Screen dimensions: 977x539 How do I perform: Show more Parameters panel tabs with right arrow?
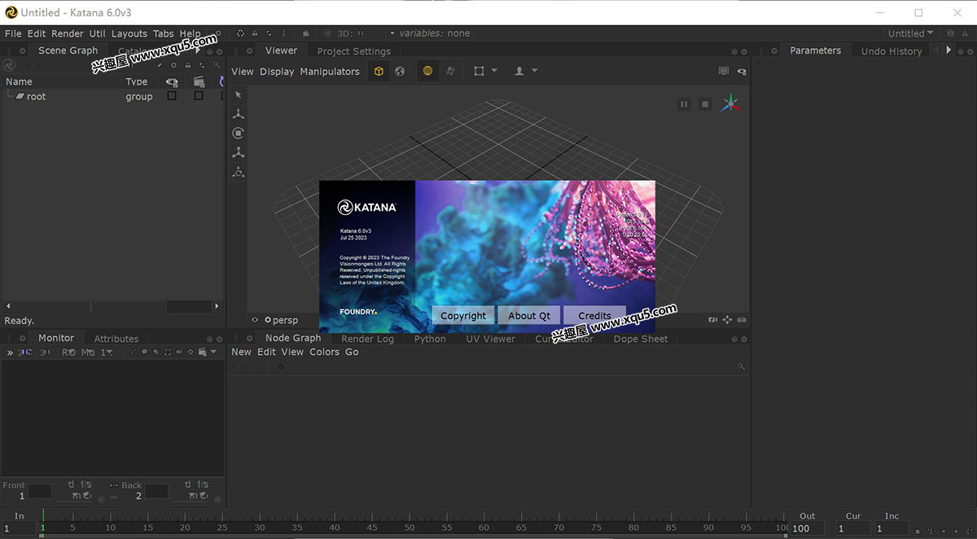point(948,50)
